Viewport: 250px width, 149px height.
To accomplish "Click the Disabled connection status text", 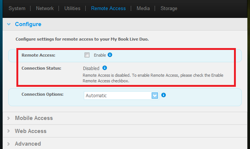I will (91, 69).
